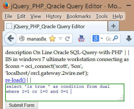Open the URL history dropdown arrow
134x109 pixels.
60,39
